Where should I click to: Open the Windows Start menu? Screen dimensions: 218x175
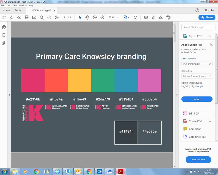pos(4,171)
